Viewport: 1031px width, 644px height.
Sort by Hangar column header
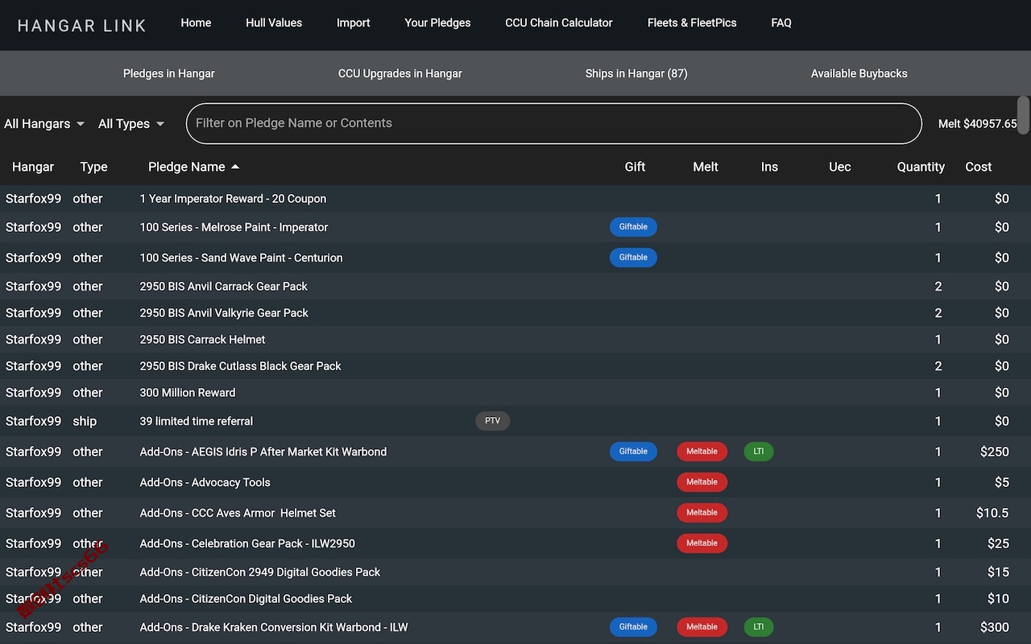point(33,167)
